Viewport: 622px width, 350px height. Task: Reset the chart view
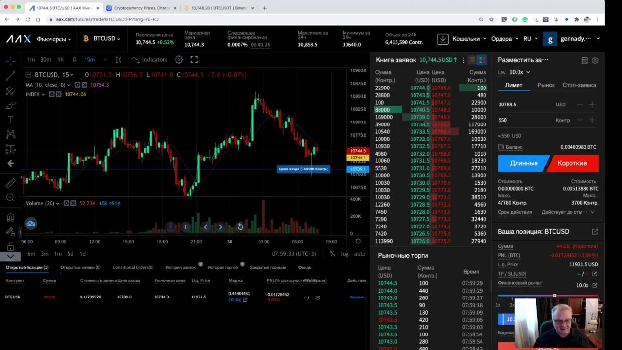tap(240, 227)
